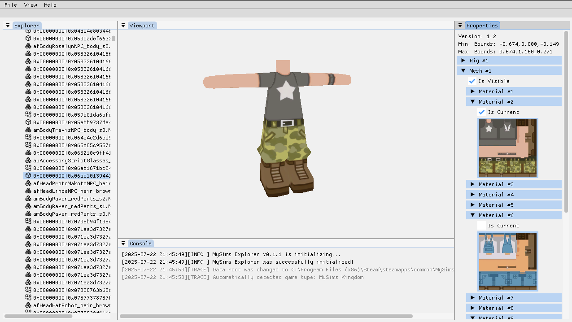
Task: Collapse the Viewport panel using its header arrow icon
Action: pyautogui.click(x=123, y=26)
